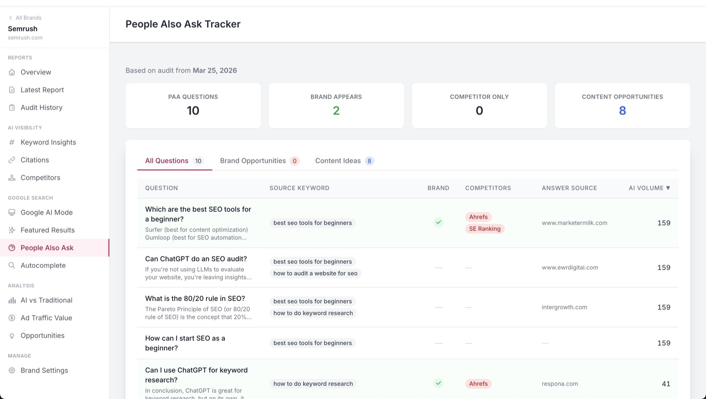Open Brand Settings

tap(44, 371)
